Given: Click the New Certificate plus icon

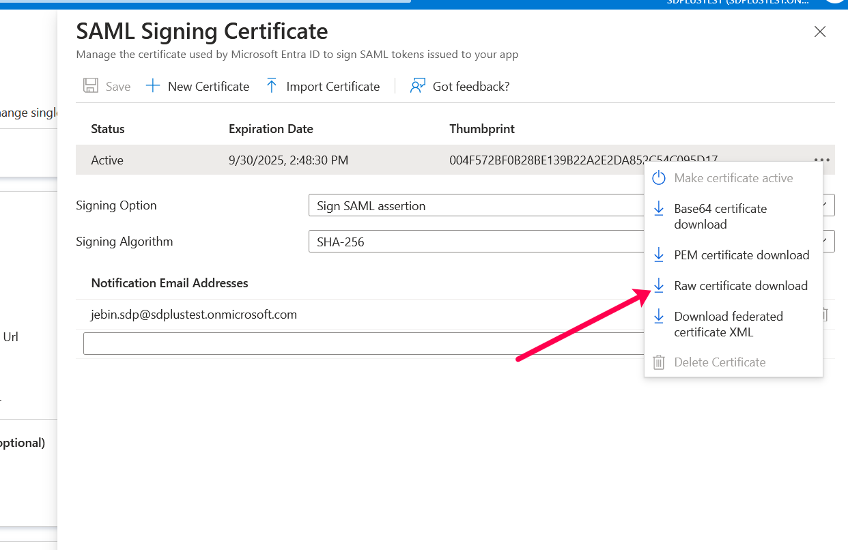Looking at the screenshot, I should coord(153,86).
